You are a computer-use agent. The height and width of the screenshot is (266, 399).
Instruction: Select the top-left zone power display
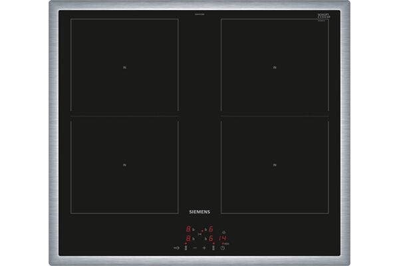pyautogui.click(x=188, y=229)
